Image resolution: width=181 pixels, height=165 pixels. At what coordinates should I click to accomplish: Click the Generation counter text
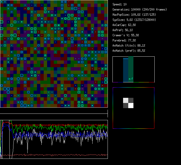[x=140, y=10]
